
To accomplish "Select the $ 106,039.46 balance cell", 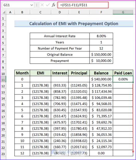I will [x=101, y=98].
